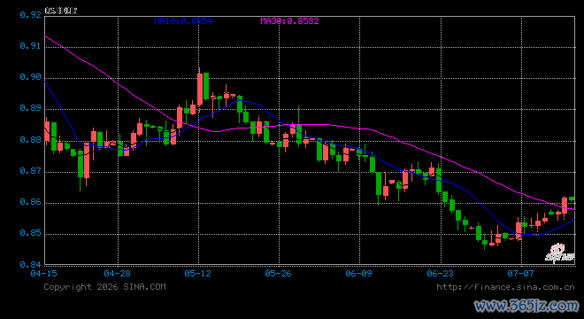Click the tall red candlestick at 05-12
The image size is (584, 319).
click(x=200, y=89)
